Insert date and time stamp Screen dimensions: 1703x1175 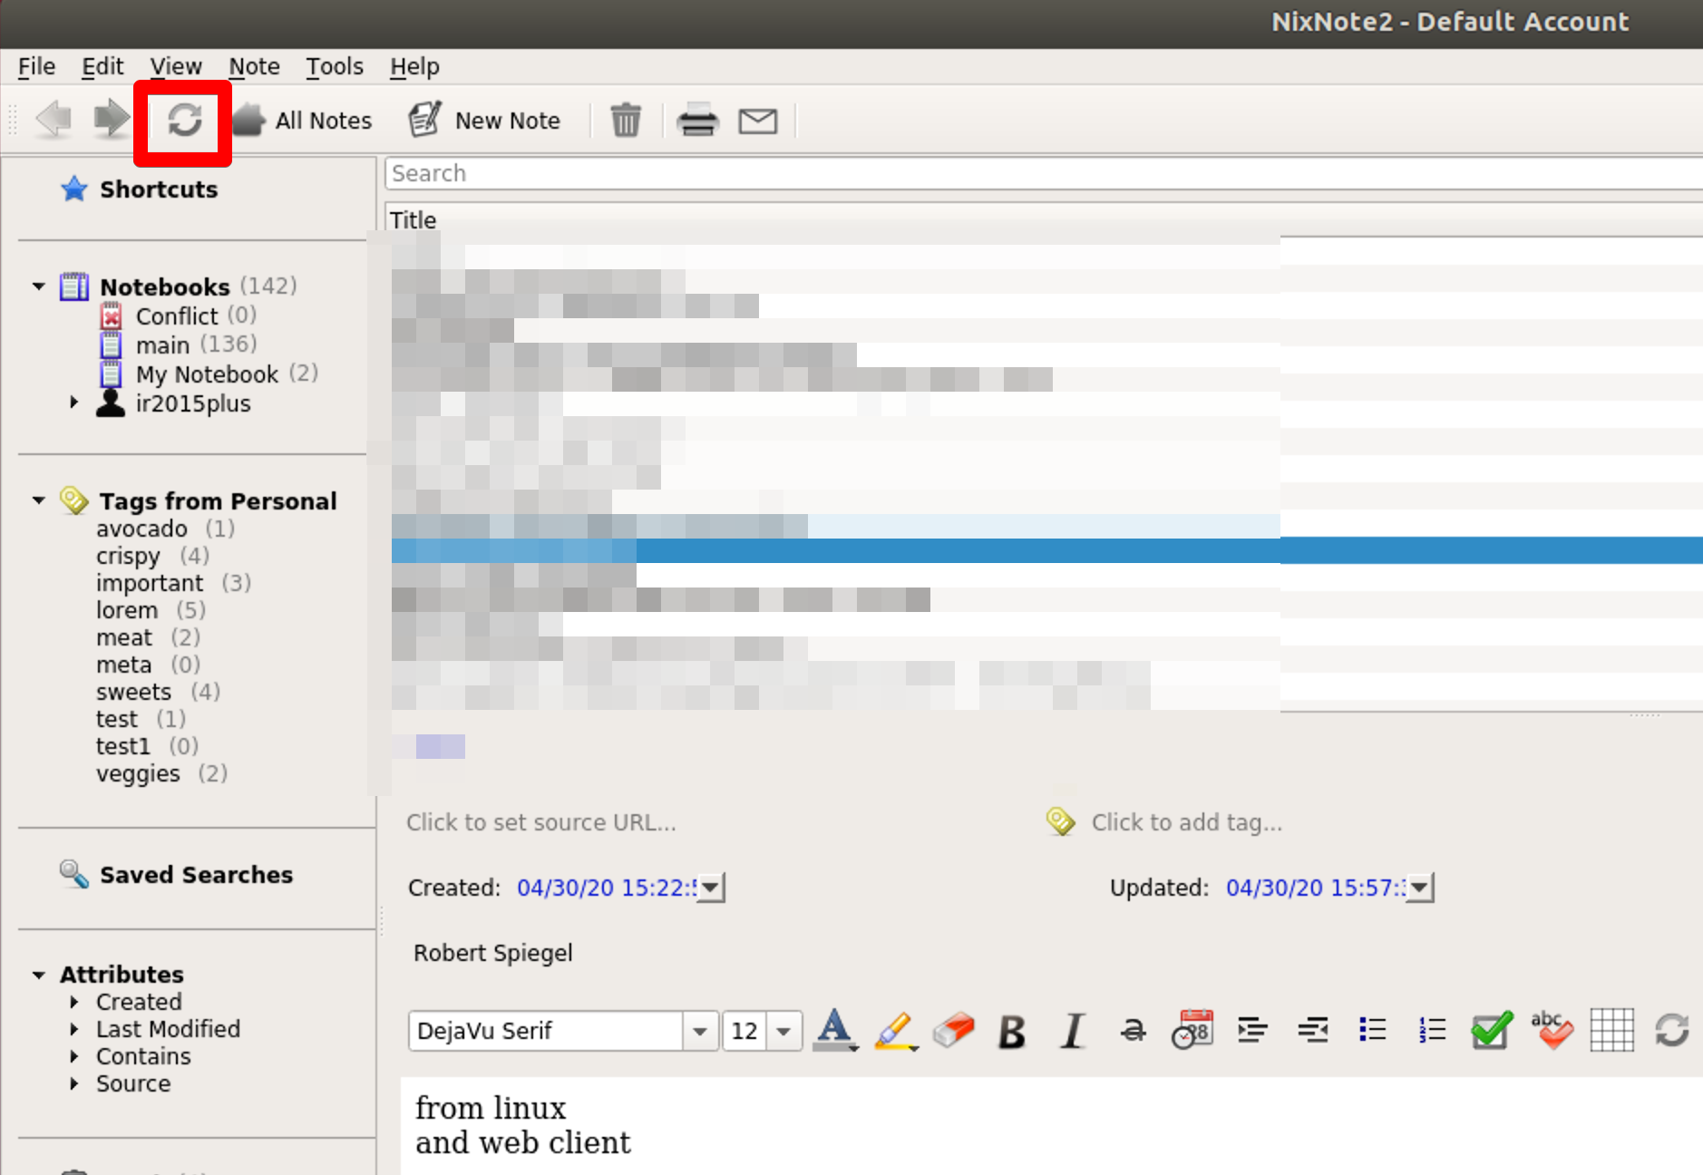point(1192,1030)
